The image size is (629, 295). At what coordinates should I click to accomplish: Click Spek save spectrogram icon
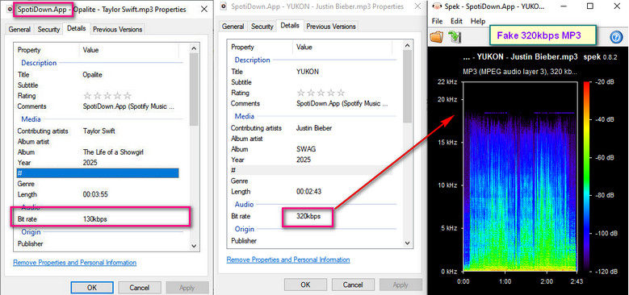tap(455, 37)
